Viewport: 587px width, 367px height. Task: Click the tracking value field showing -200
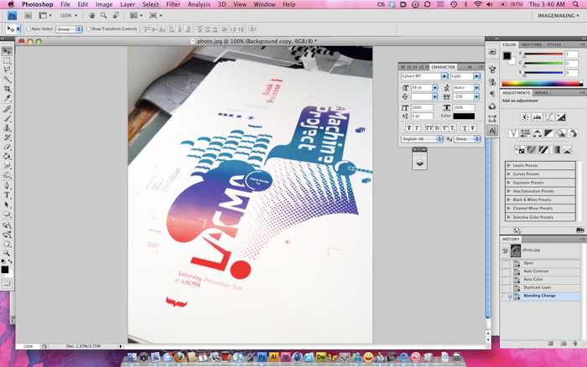tap(463, 97)
